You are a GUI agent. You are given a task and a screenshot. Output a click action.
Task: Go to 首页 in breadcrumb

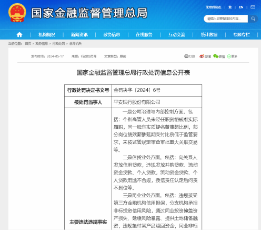click(x=28, y=43)
